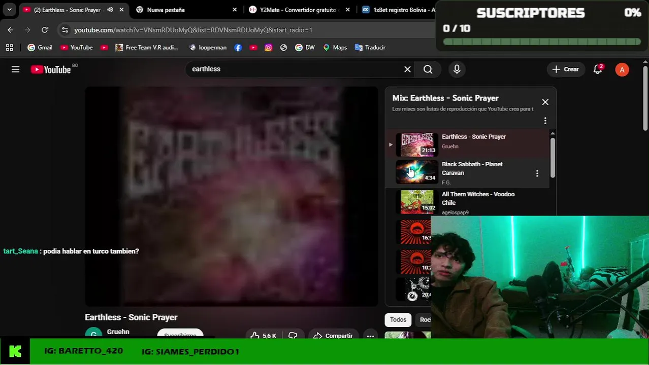Play All Them Witches - Voodoo Chile
This screenshot has height=365, width=649.
click(467, 202)
